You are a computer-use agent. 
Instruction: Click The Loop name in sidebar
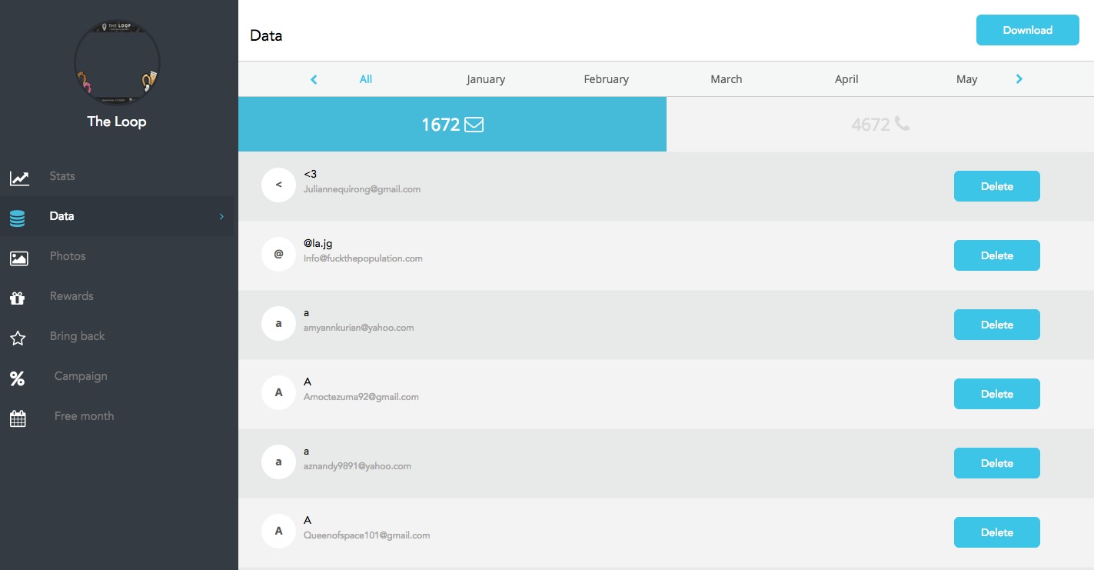(x=117, y=122)
